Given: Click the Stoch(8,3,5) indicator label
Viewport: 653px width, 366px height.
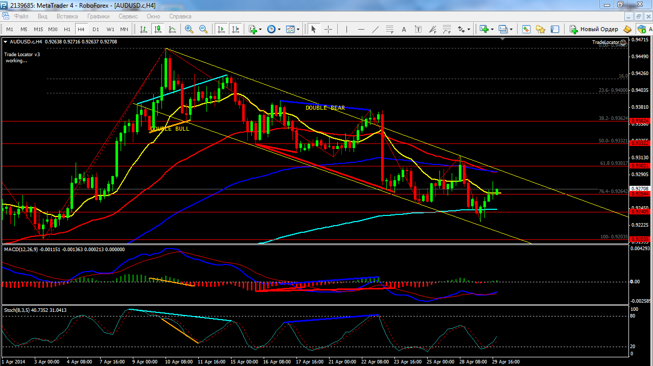Looking at the screenshot, I should click(x=17, y=310).
